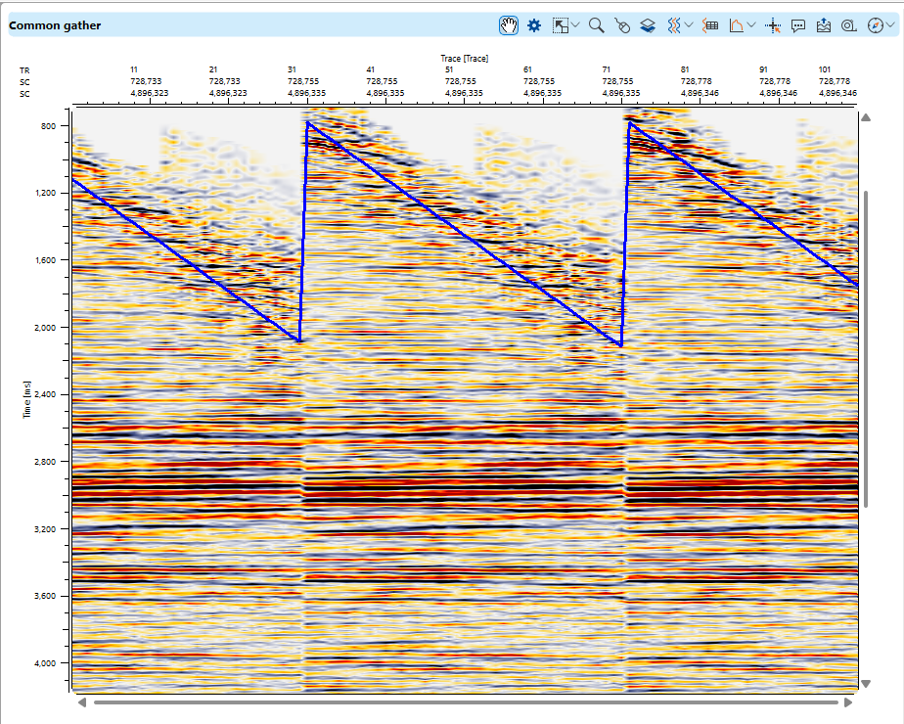Screen dimensions: 904x724
Task: Click the wiggle traces with table icon
Action: [711, 25]
